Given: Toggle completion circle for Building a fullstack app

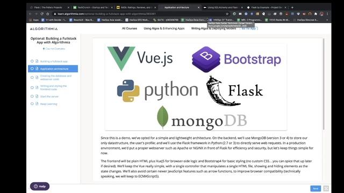Looking at the screenshot, I should pos(32,61).
